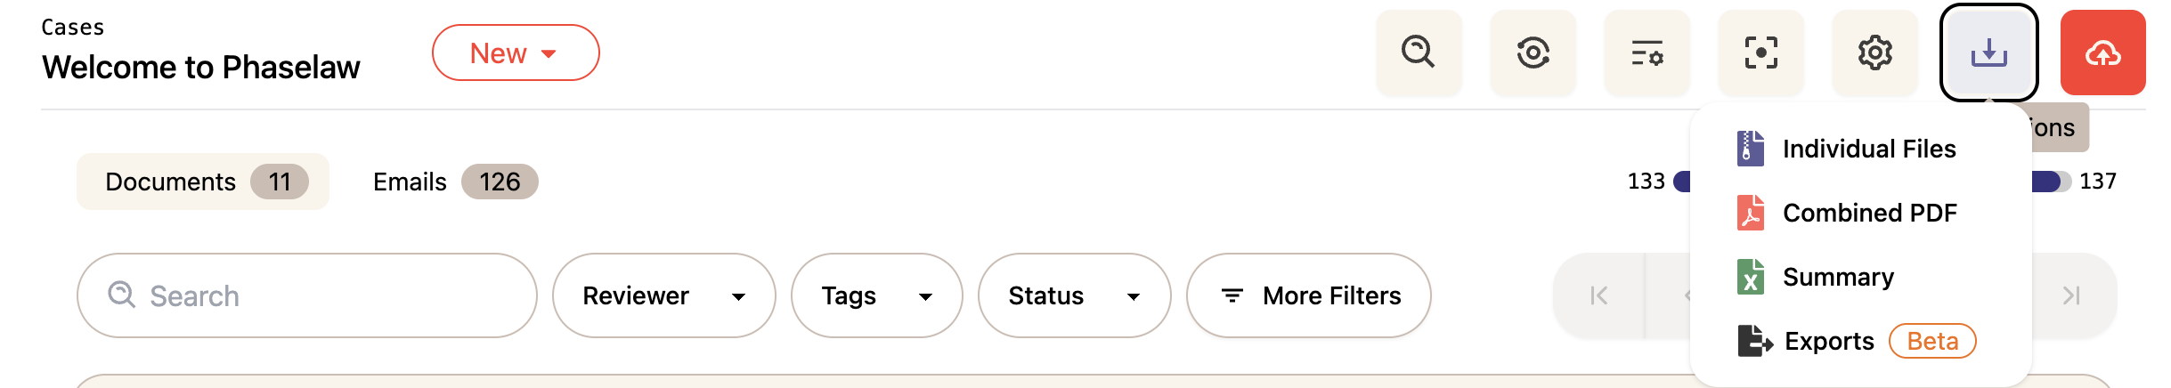2171x388 pixels.
Task: Click the Search input field
Action: pos(306,295)
